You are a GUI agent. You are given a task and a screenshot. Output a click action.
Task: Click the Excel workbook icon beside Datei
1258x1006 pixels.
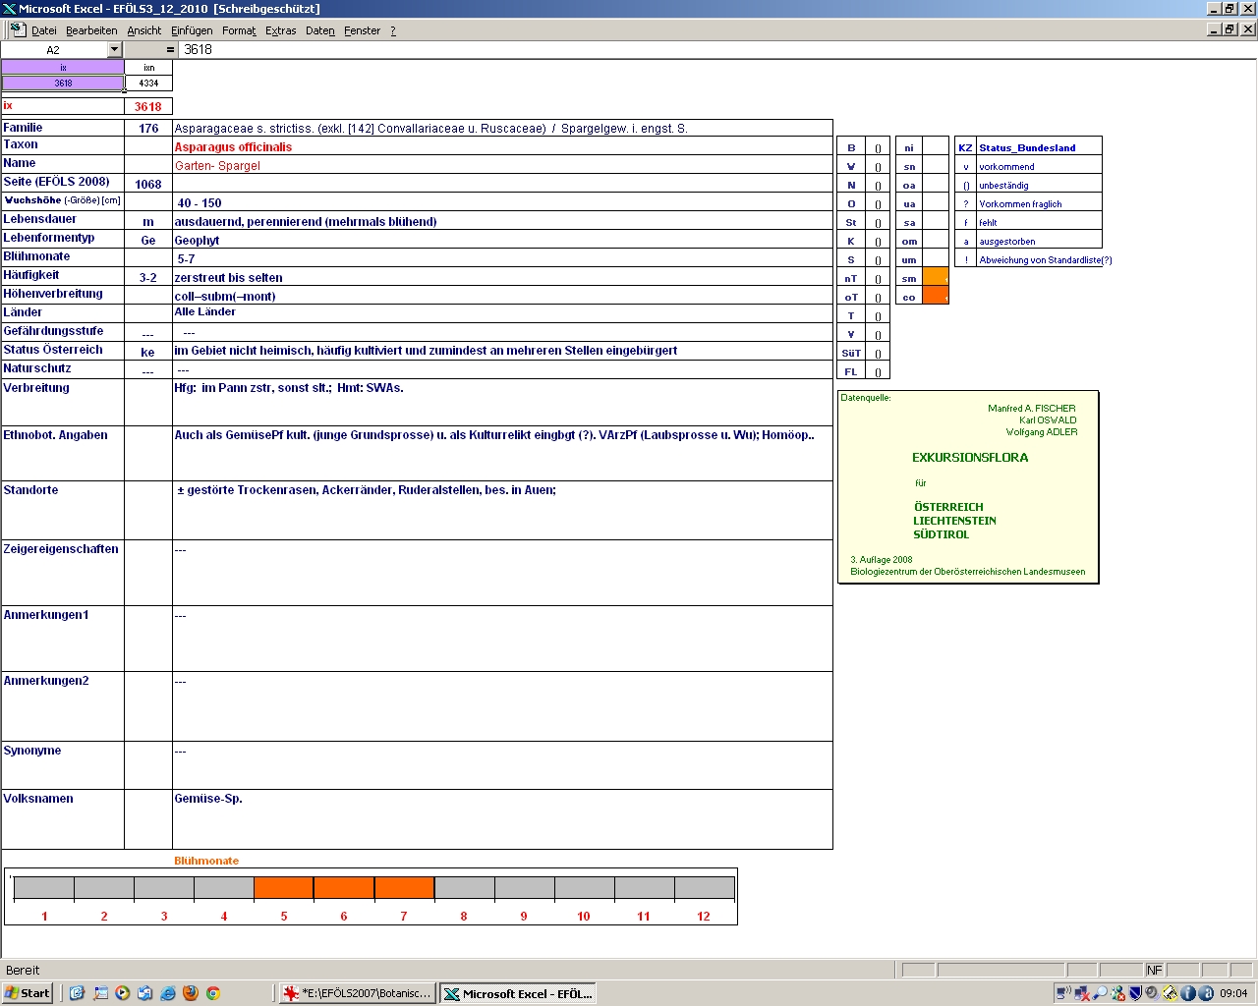click(x=18, y=30)
